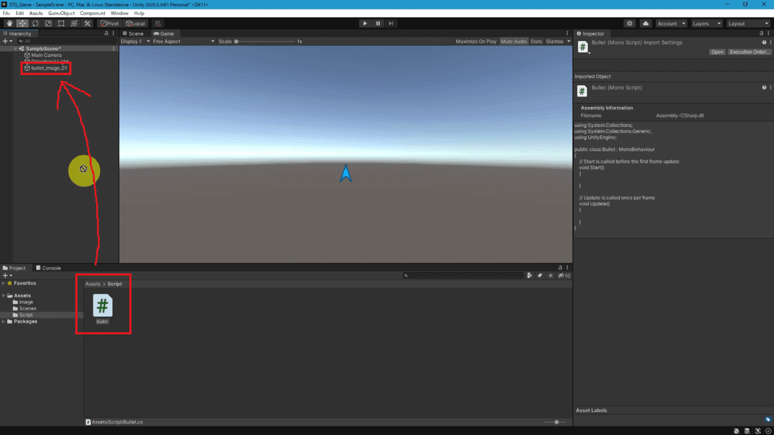Adjust the Game view Scale slider
Screen dimensions: 774x435
pos(264,41)
